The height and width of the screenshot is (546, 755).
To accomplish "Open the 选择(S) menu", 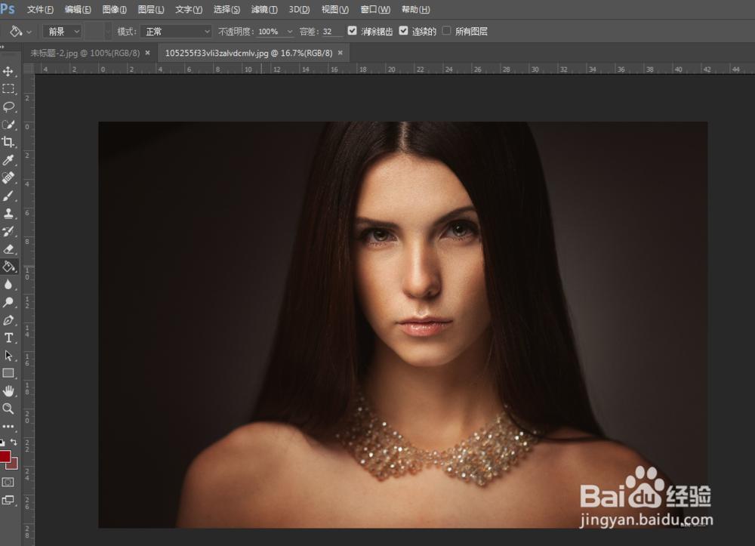I will tap(226, 9).
